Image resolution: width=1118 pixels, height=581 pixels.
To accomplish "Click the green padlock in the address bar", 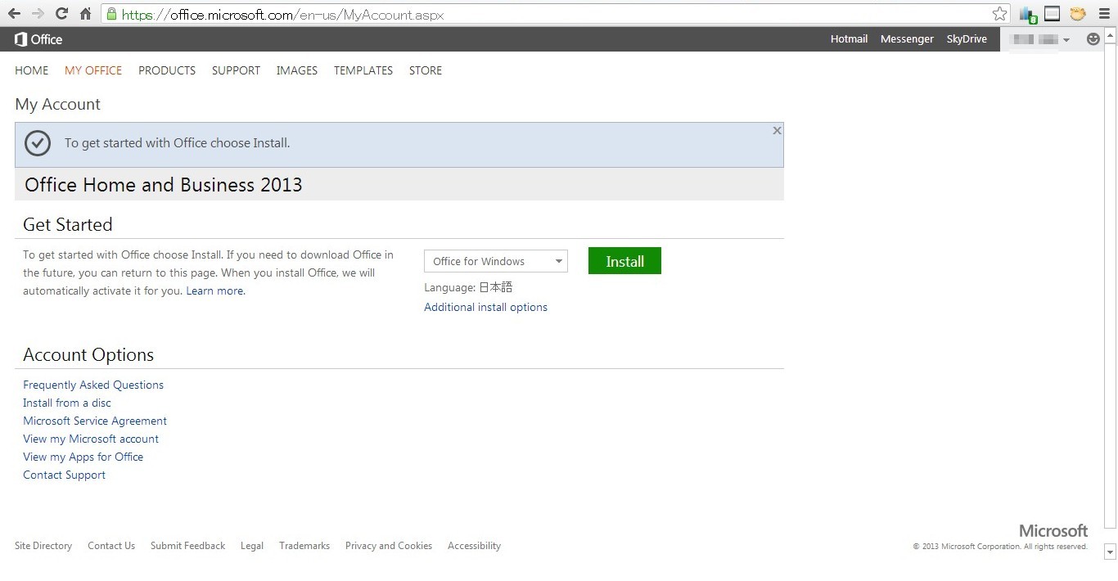I will (111, 14).
